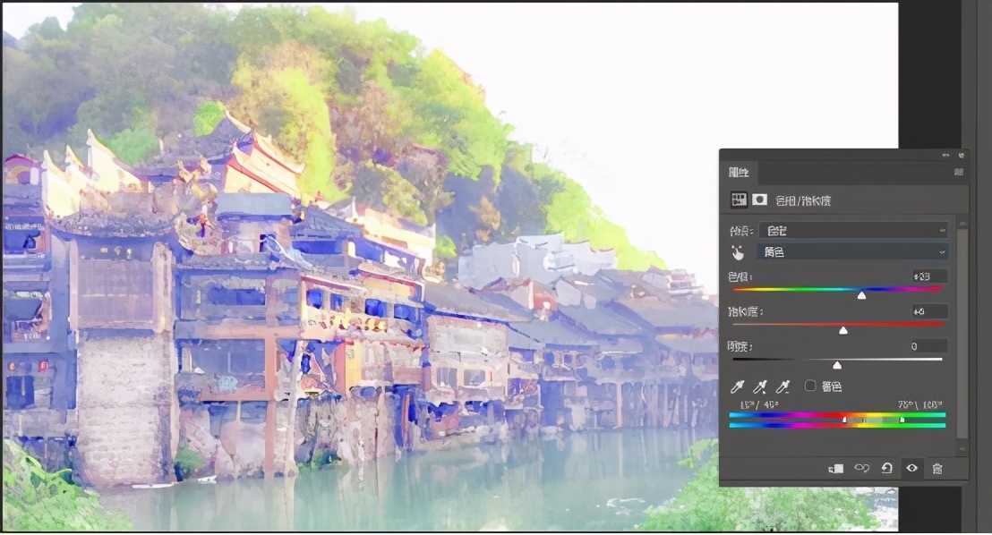The height and width of the screenshot is (535, 992).
Task: Open the color channel dropdown
Action: click(x=852, y=252)
